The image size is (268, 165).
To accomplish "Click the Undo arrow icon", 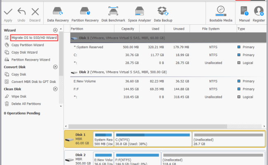I will (21, 12).
